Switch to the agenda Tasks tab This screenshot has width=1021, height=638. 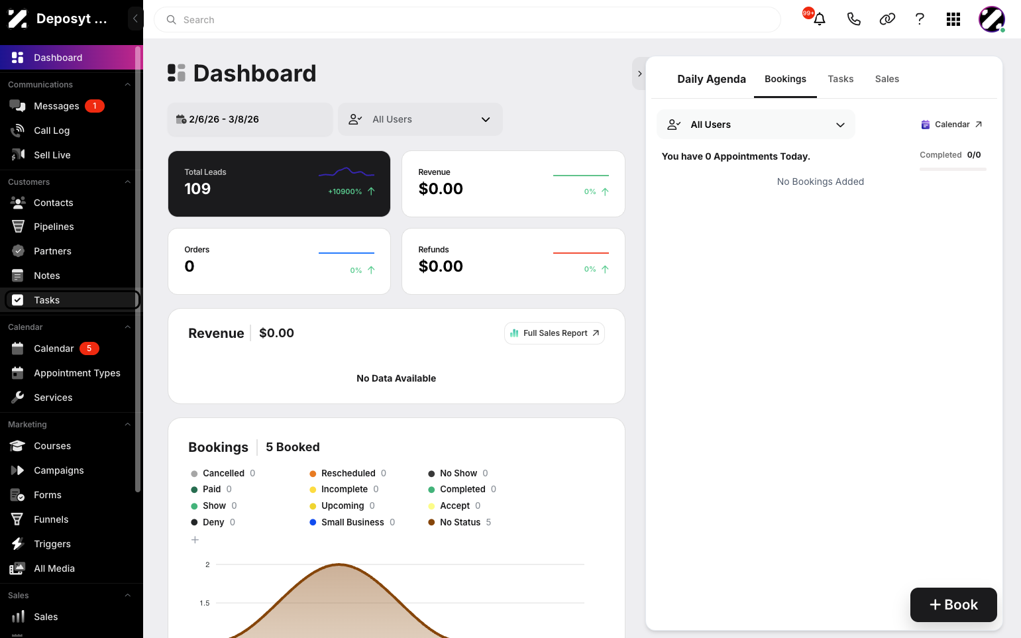click(x=841, y=79)
